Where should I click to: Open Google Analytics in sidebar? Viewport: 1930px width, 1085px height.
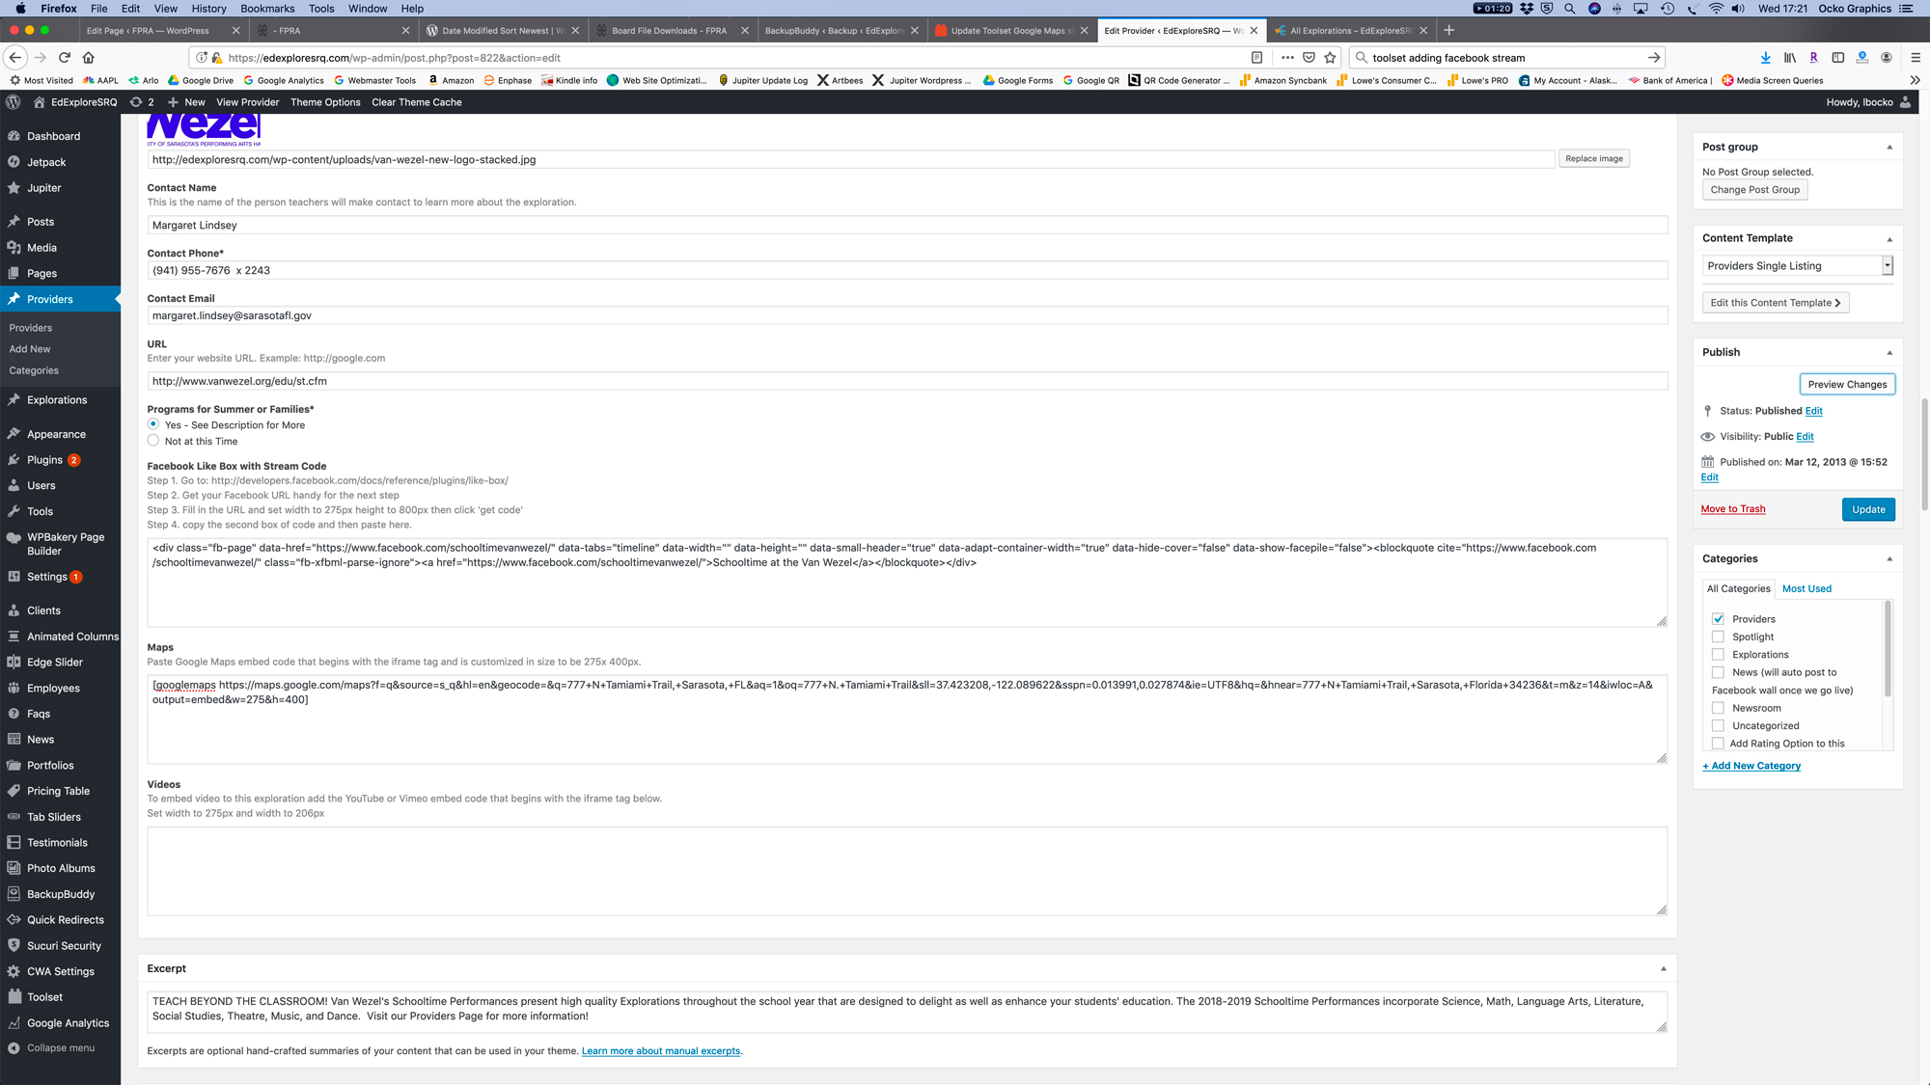pyautogui.click(x=68, y=1023)
